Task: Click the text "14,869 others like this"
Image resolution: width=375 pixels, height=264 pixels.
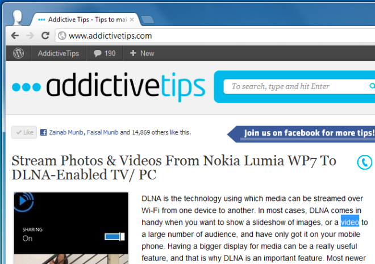Action: point(161,132)
